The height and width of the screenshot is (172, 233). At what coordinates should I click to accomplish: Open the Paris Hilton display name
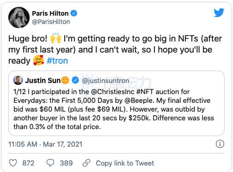click(x=50, y=13)
